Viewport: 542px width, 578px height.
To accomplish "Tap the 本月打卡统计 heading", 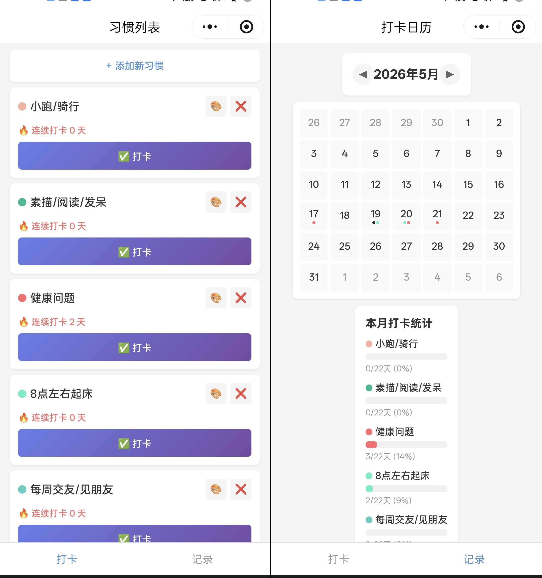I will (x=399, y=323).
